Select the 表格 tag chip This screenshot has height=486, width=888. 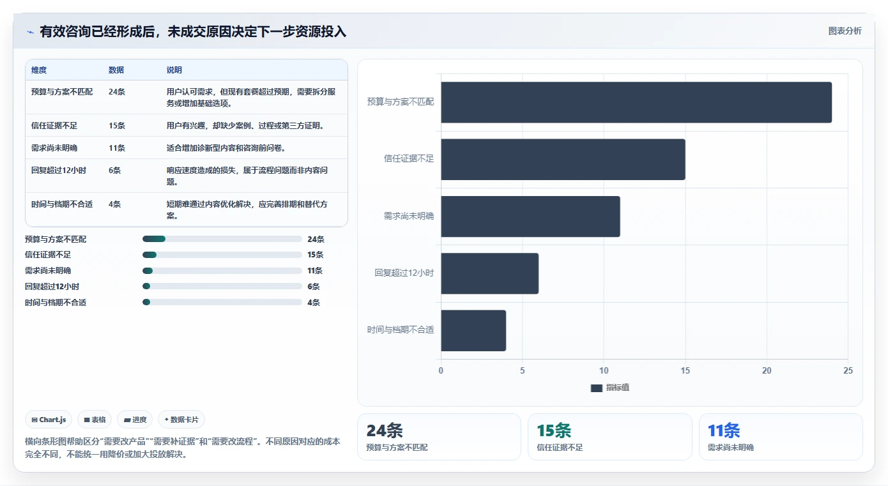point(95,420)
